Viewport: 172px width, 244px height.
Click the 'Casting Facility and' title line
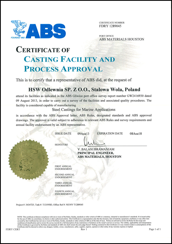[69, 59]
